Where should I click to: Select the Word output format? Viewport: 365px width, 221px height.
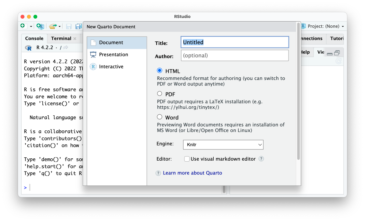pos(159,117)
